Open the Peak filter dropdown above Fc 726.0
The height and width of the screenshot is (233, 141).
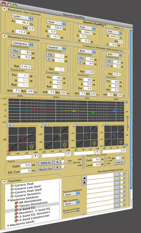(x=56, y=23)
